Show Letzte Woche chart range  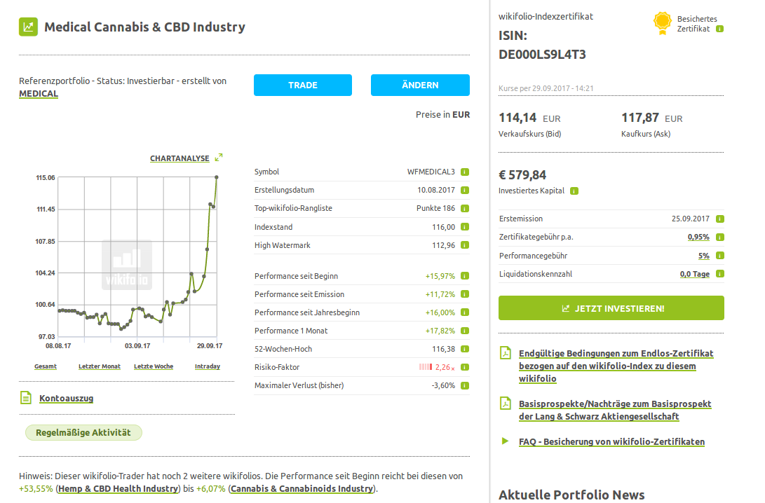[x=154, y=366]
